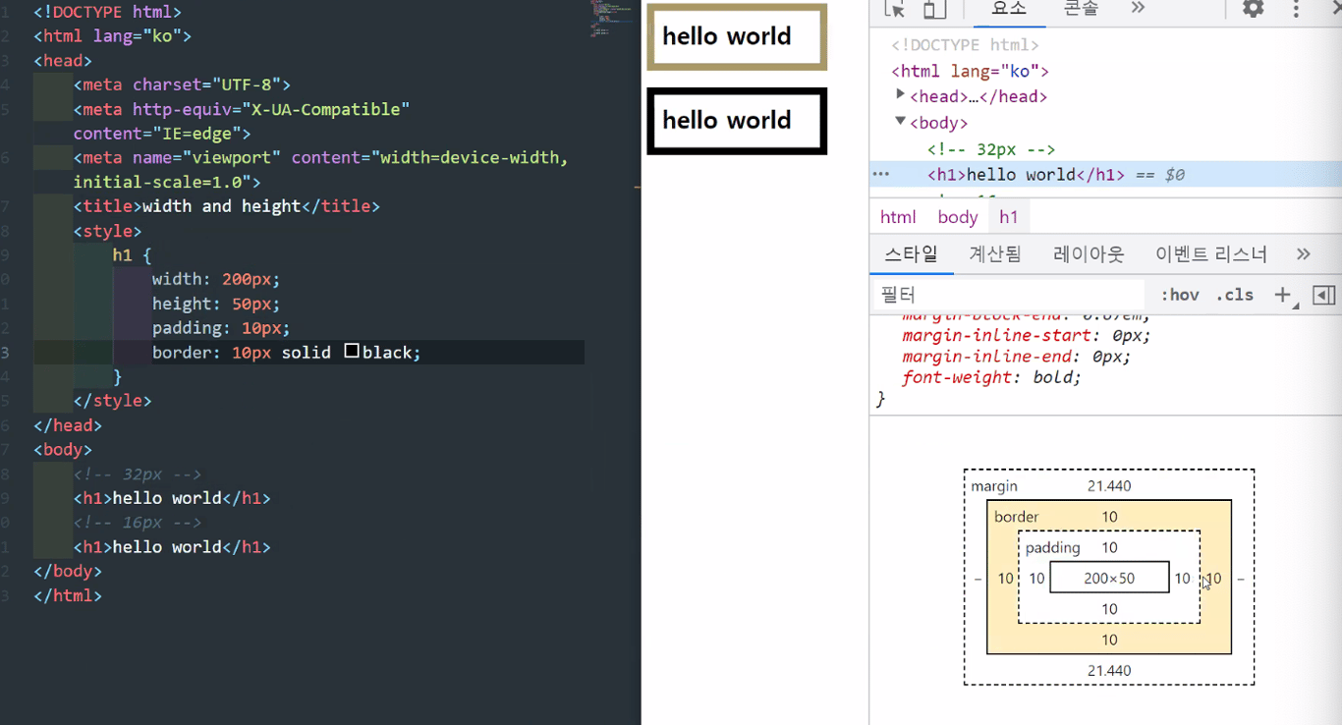The height and width of the screenshot is (725, 1342).
Task: Click the closing style tag in the editor
Action: [112, 401]
